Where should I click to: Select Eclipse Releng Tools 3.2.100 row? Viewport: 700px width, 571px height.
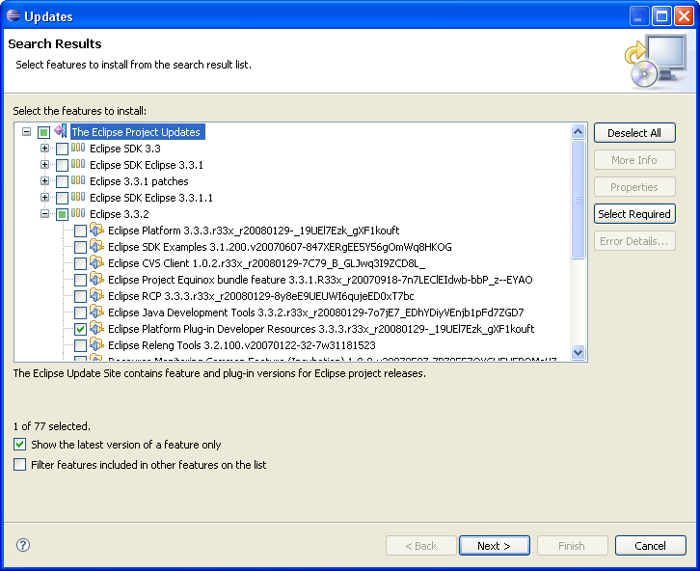[x=241, y=345]
